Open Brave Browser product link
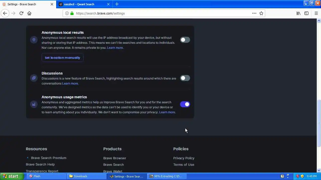Screen dimensions: 321x180 point(115,158)
